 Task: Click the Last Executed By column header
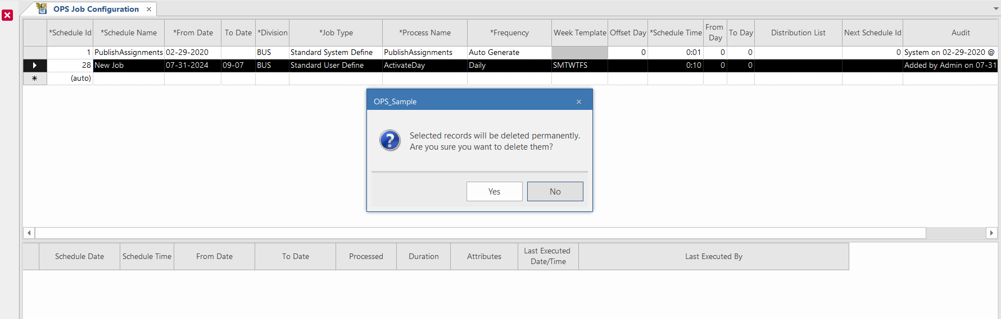click(713, 256)
